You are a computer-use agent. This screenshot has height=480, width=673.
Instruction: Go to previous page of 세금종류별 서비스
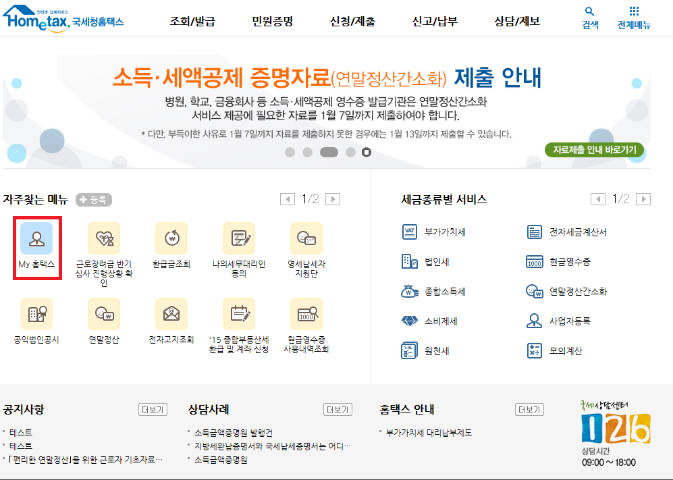point(598,199)
